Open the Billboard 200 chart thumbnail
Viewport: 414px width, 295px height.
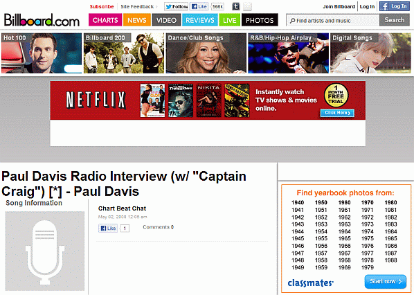(124, 53)
